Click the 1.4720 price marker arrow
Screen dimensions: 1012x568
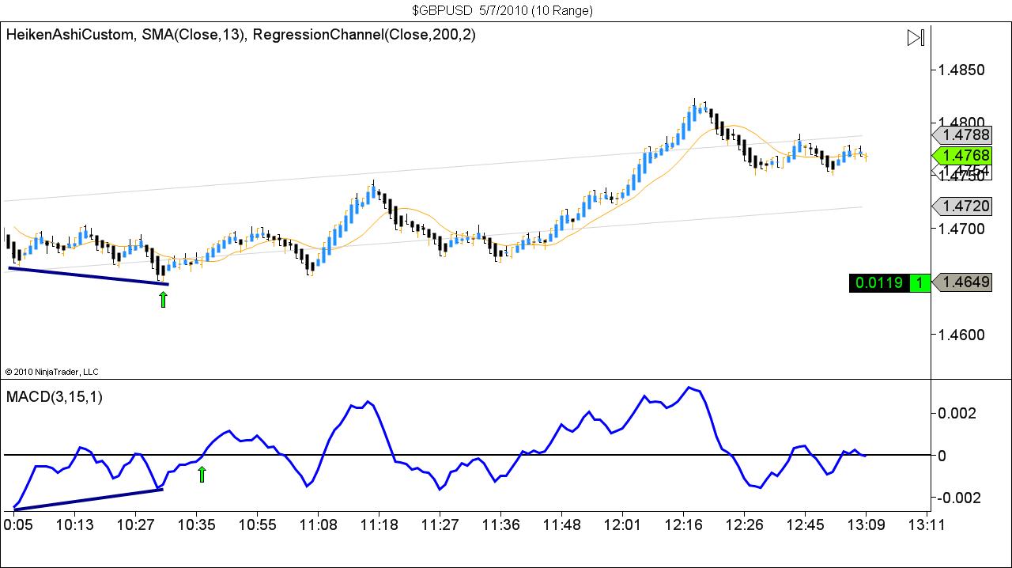click(x=961, y=206)
